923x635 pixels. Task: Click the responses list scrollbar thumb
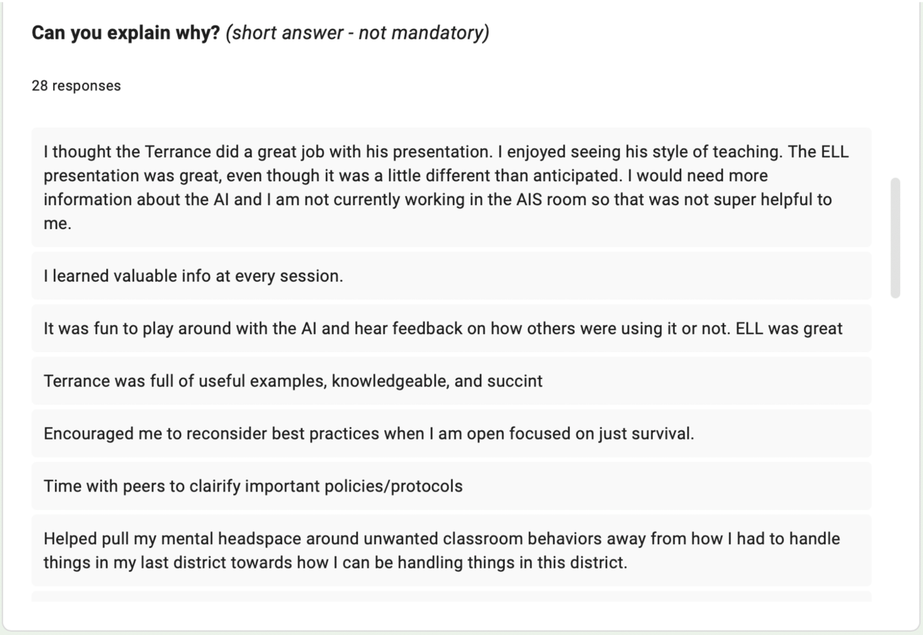[x=895, y=238]
